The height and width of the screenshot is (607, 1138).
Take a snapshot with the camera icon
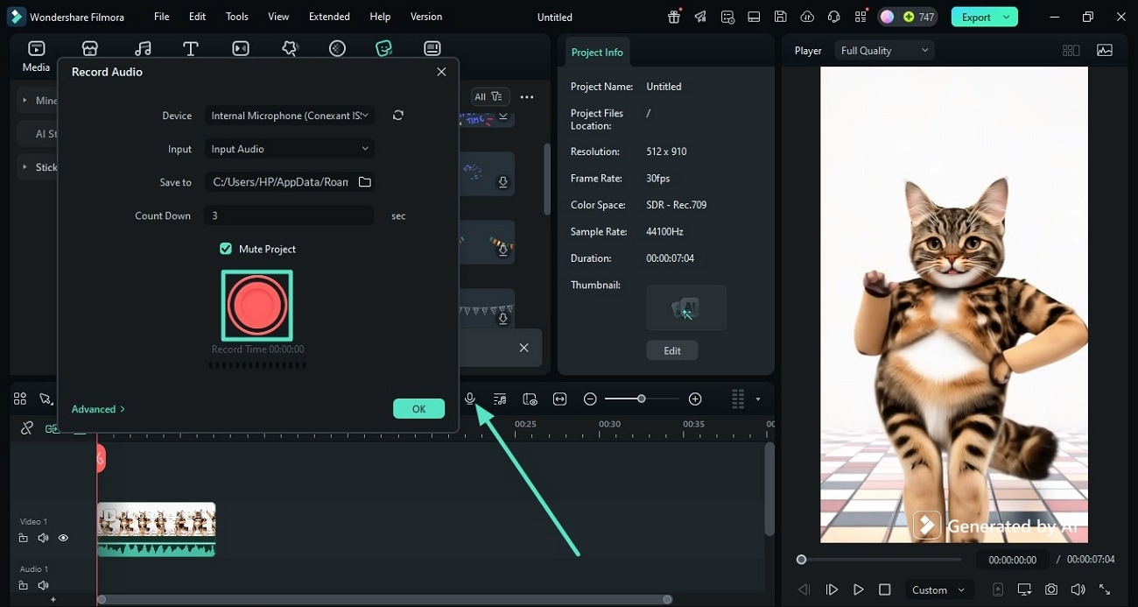[x=1051, y=589]
